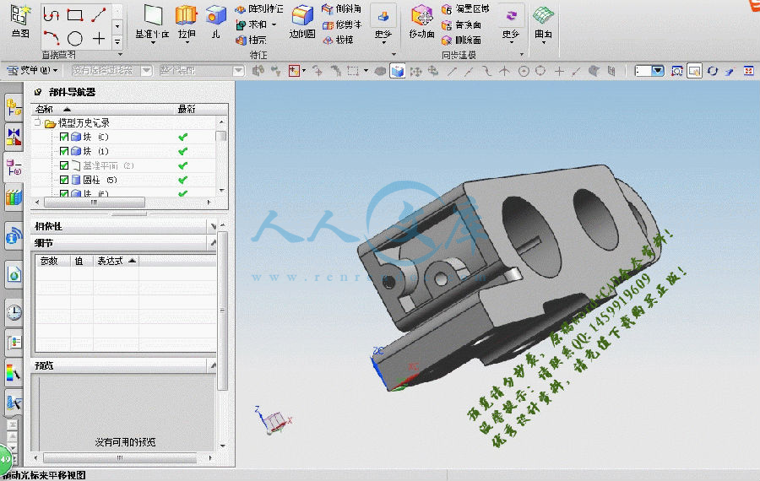The width and height of the screenshot is (760, 481).
Task: Select the Profile curve sketch tool
Action: (51, 14)
